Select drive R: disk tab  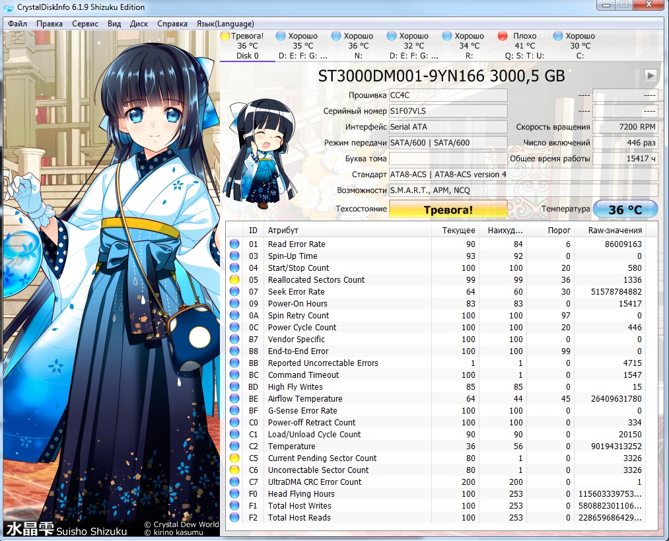coord(470,46)
